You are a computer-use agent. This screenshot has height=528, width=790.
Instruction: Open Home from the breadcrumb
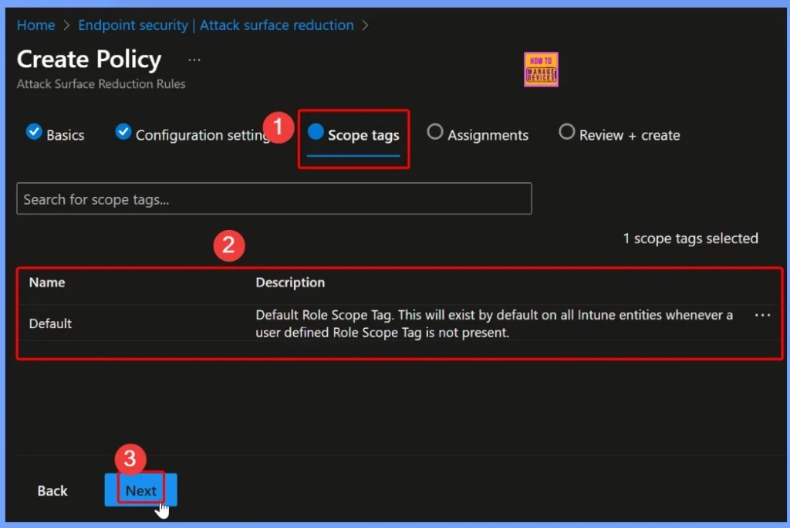pyautogui.click(x=35, y=25)
